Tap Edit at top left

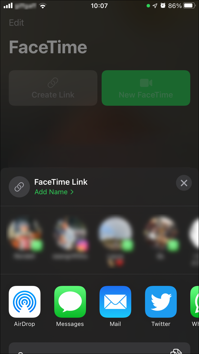(16, 23)
